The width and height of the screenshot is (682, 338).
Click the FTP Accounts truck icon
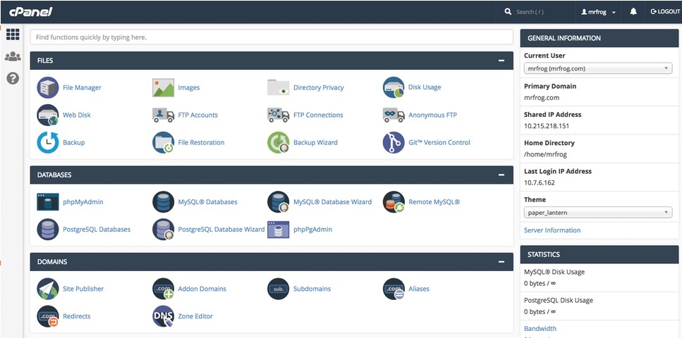point(163,115)
